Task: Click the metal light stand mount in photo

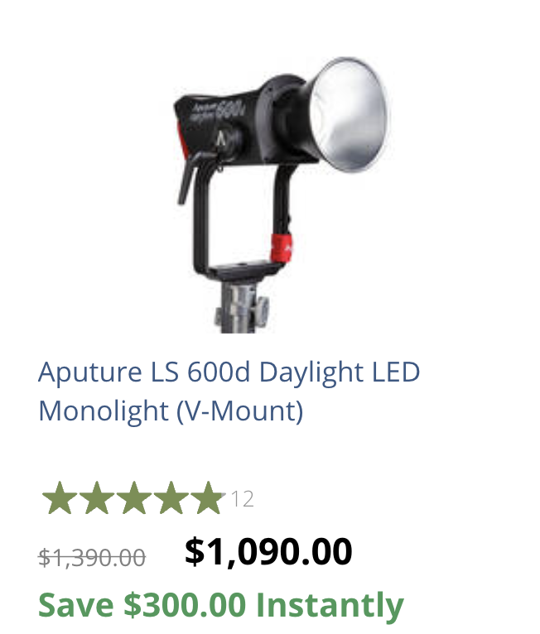Action: [242, 307]
